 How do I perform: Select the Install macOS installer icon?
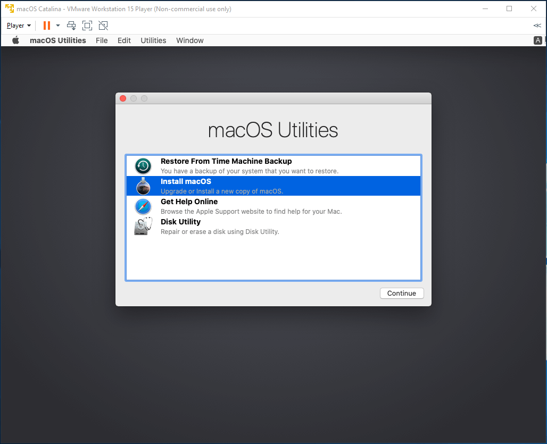[x=143, y=186]
